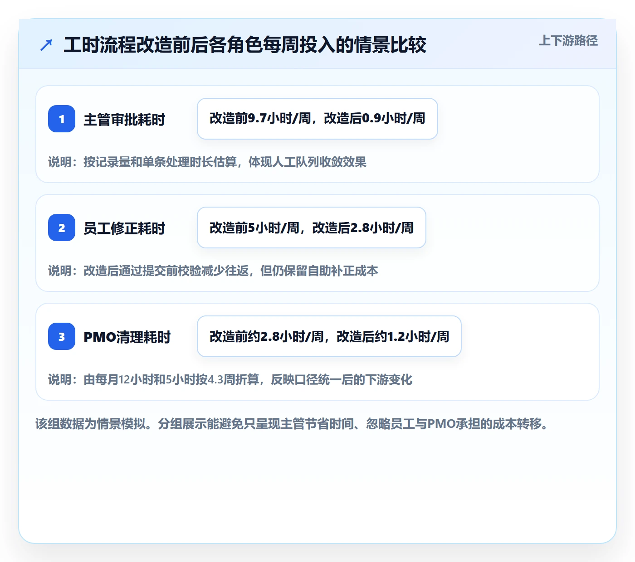Click the value box 改造前约2.8小时/周，改造后约1.2小时/周

pyautogui.click(x=329, y=336)
